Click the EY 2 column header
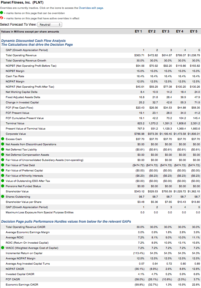The image size is (201, 288). tap(152, 31)
